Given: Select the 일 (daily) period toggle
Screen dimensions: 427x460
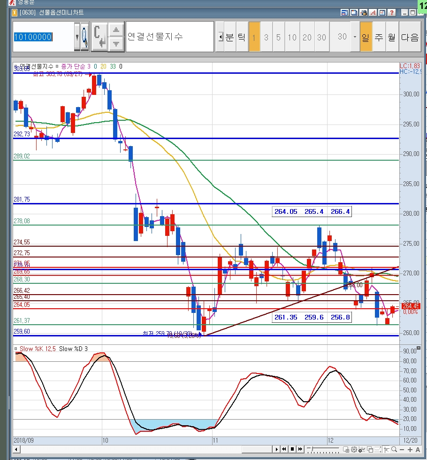Looking at the screenshot, I should point(366,37).
